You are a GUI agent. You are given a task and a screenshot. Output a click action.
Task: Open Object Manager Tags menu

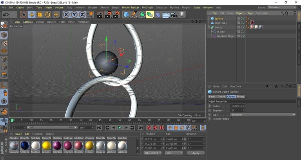click(x=250, y=13)
